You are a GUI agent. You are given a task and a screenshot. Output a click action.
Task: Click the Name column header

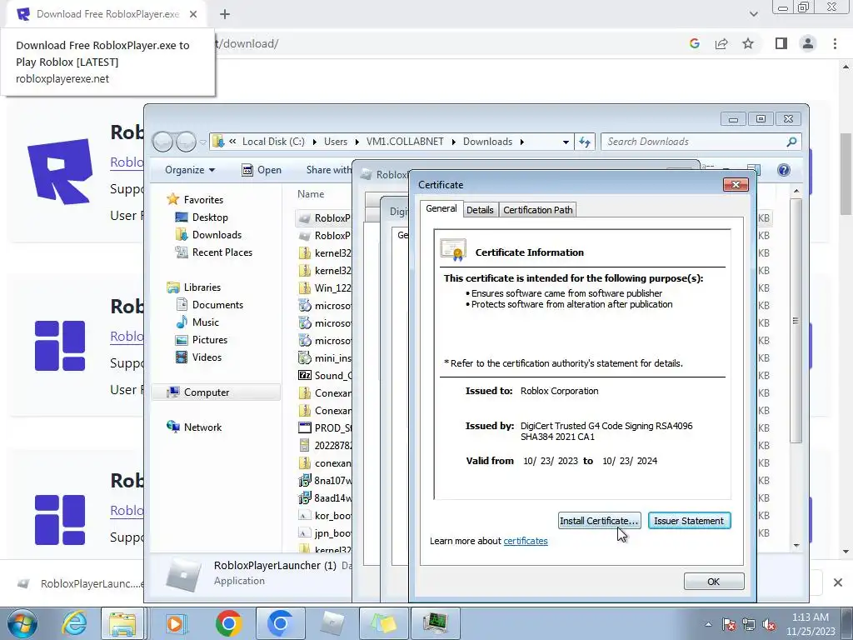[x=311, y=193]
